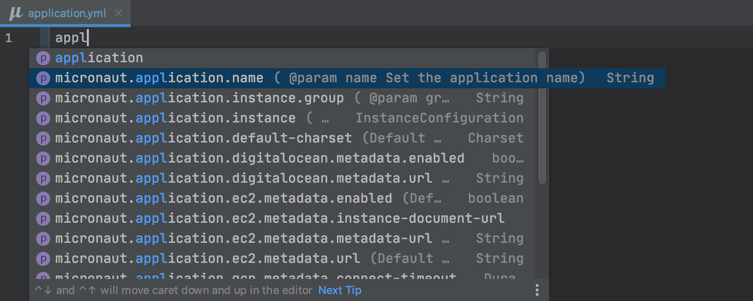
Task: Select micronaut.application.ec2.metadata.instance-document-url
Action: tap(282, 219)
